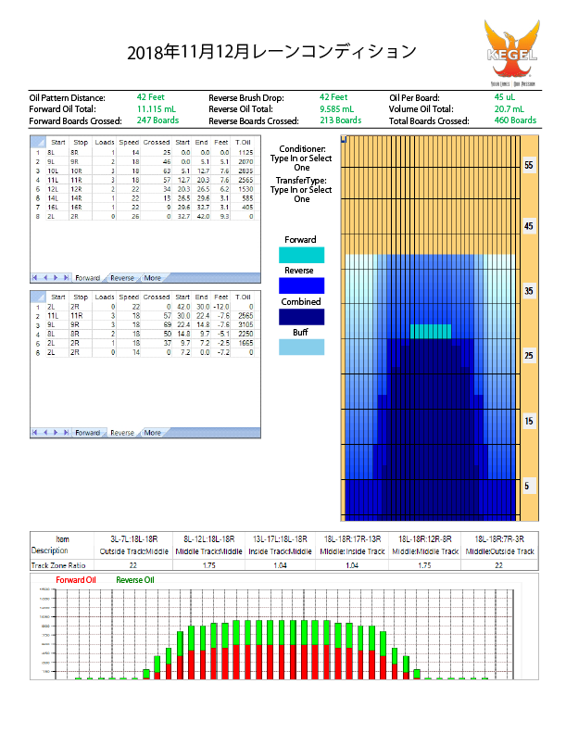Open Forward tab of upper table
The image size is (566, 734).
point(87,278)
